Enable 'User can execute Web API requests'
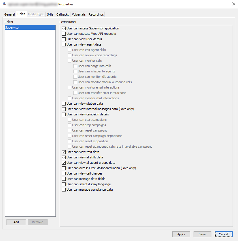238x241 pixels. pyautogui.click(x=64, y=34)
